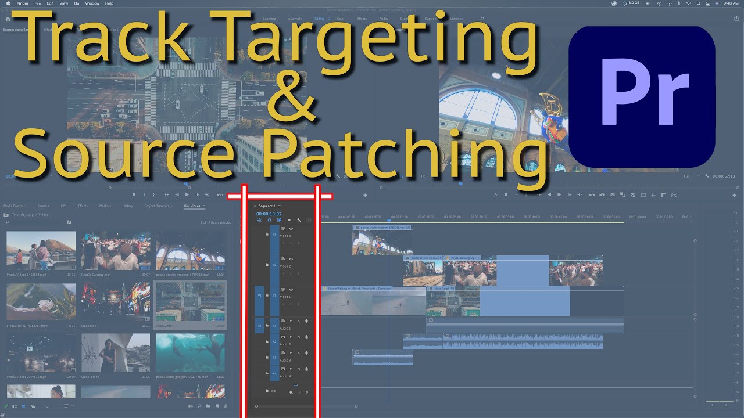Select Libraries workspace
This screenshot has width=744, height=418.
click(x=456, y=19)
